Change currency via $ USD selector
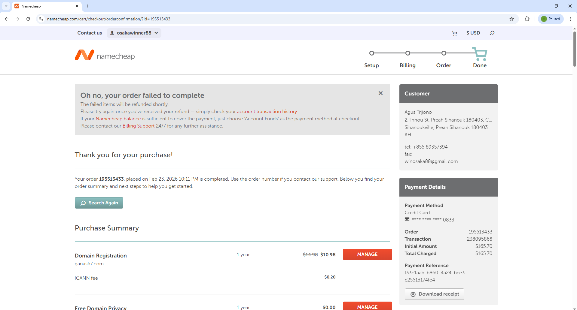The width and height of the screenshot is (577, 310). (473, 33)
